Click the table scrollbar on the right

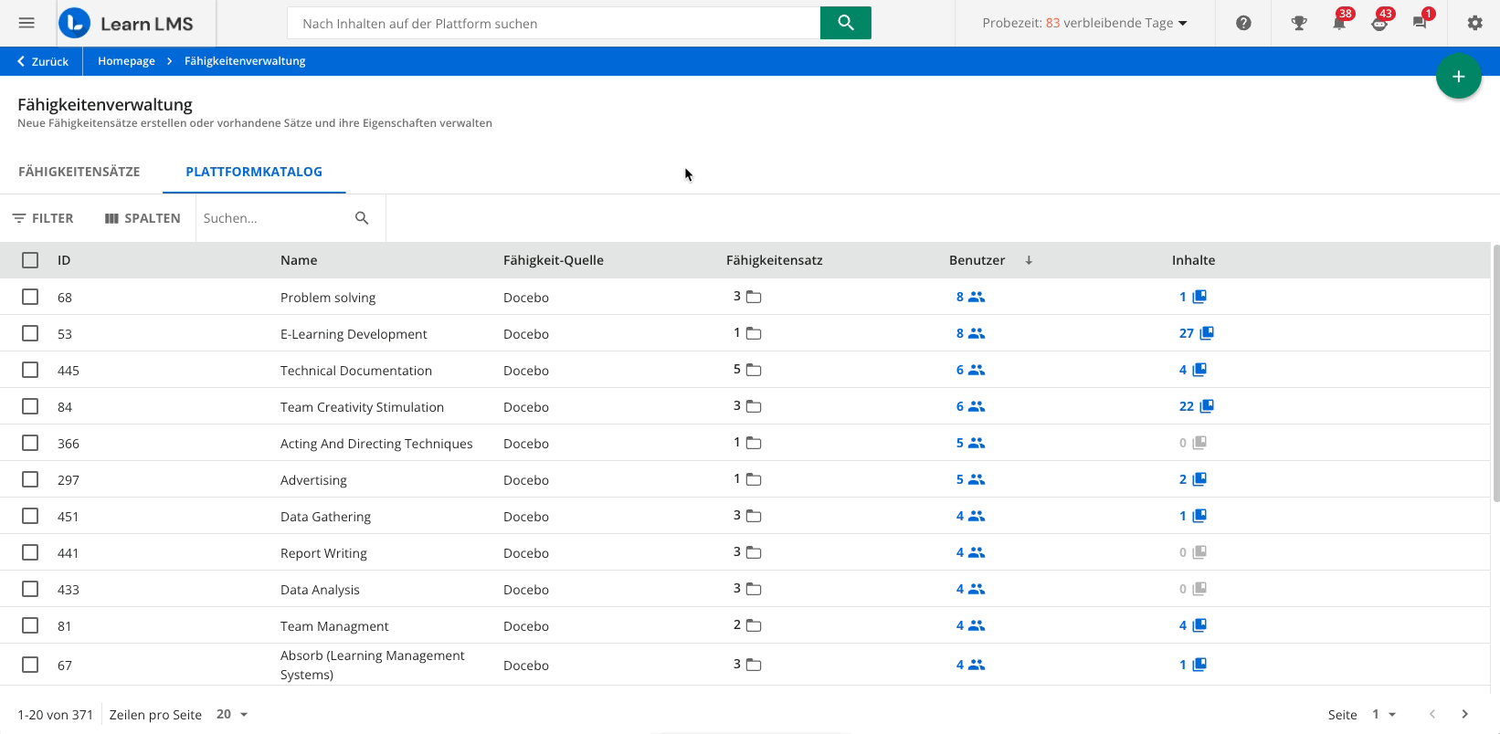click(1495, 372)
